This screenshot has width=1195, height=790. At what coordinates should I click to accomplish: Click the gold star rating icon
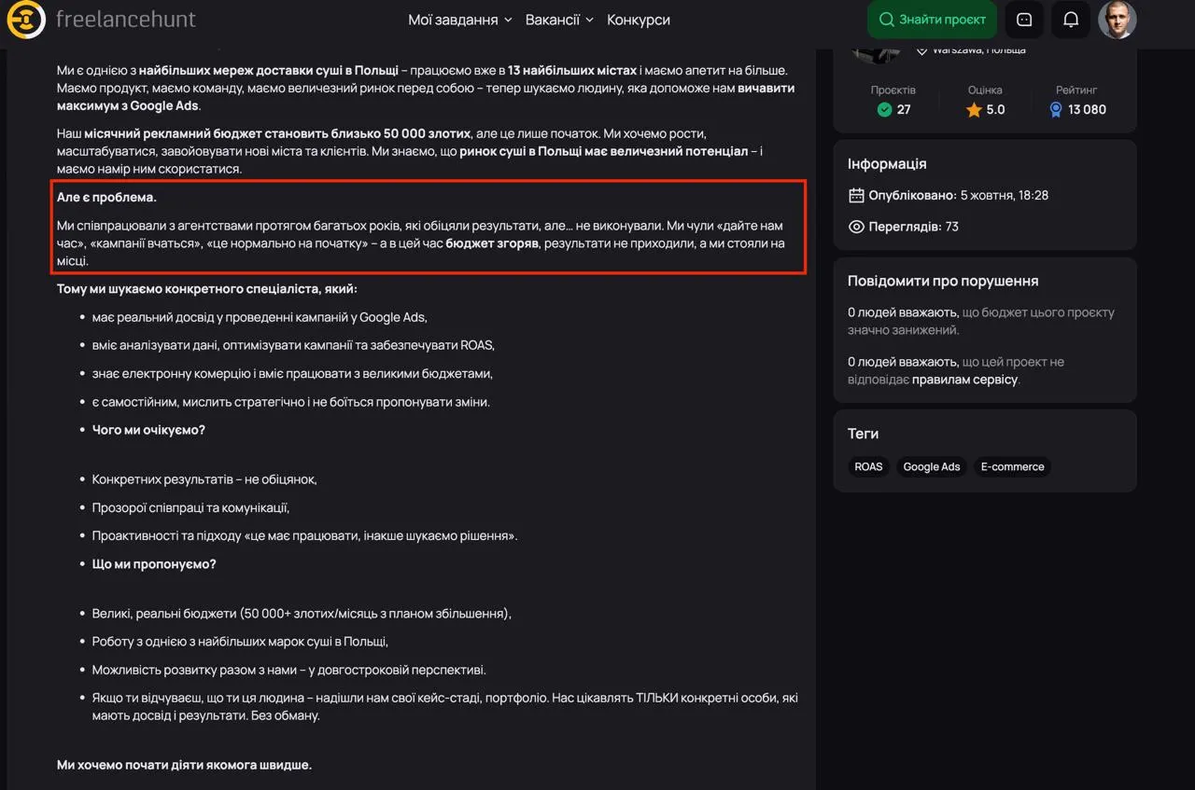(x=974, y=110)
